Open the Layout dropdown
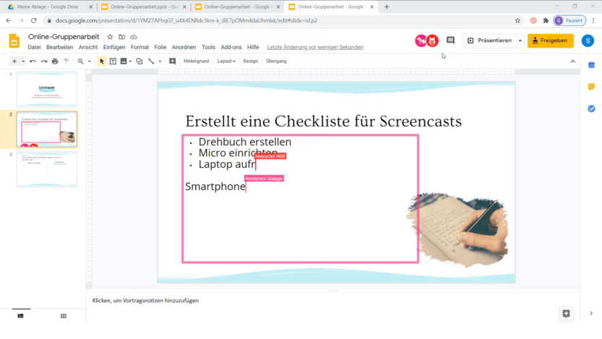 click(x=226, y=61)
